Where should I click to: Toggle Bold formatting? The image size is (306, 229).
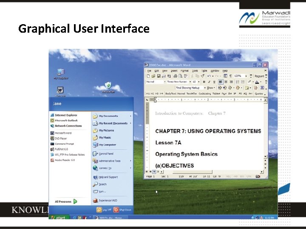204,82
